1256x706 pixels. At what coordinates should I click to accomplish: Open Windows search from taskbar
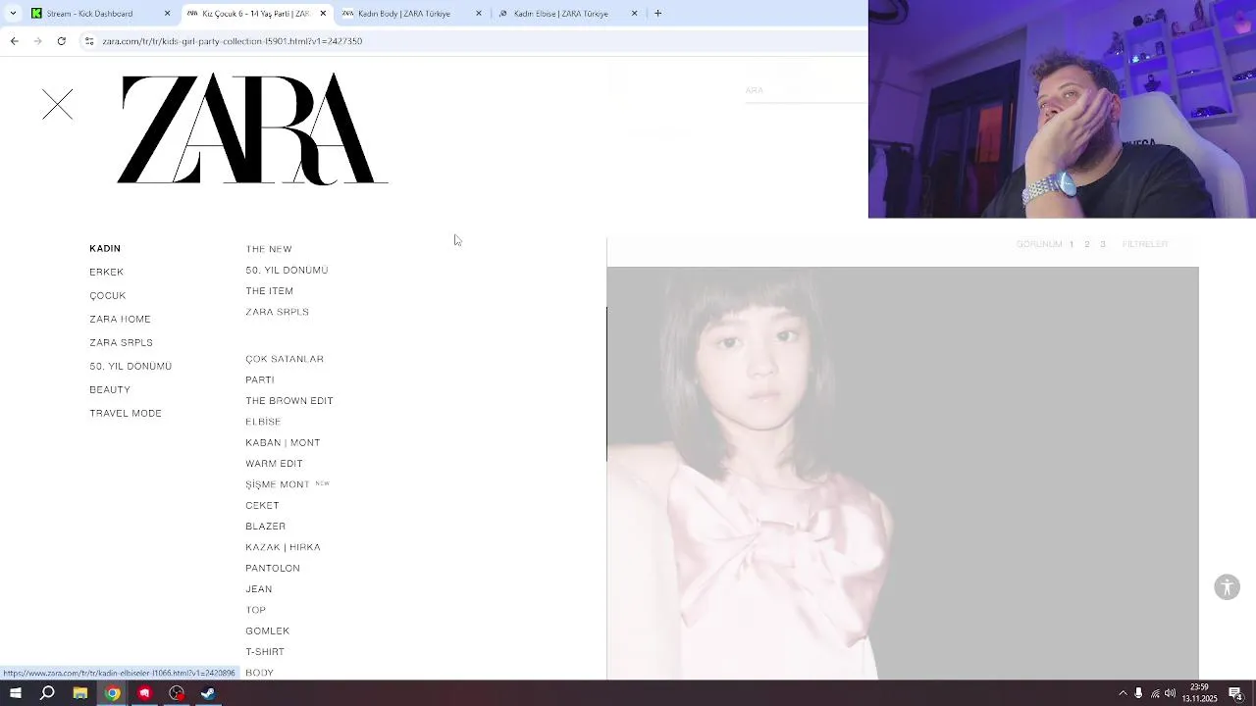click(x=47, y=693)
